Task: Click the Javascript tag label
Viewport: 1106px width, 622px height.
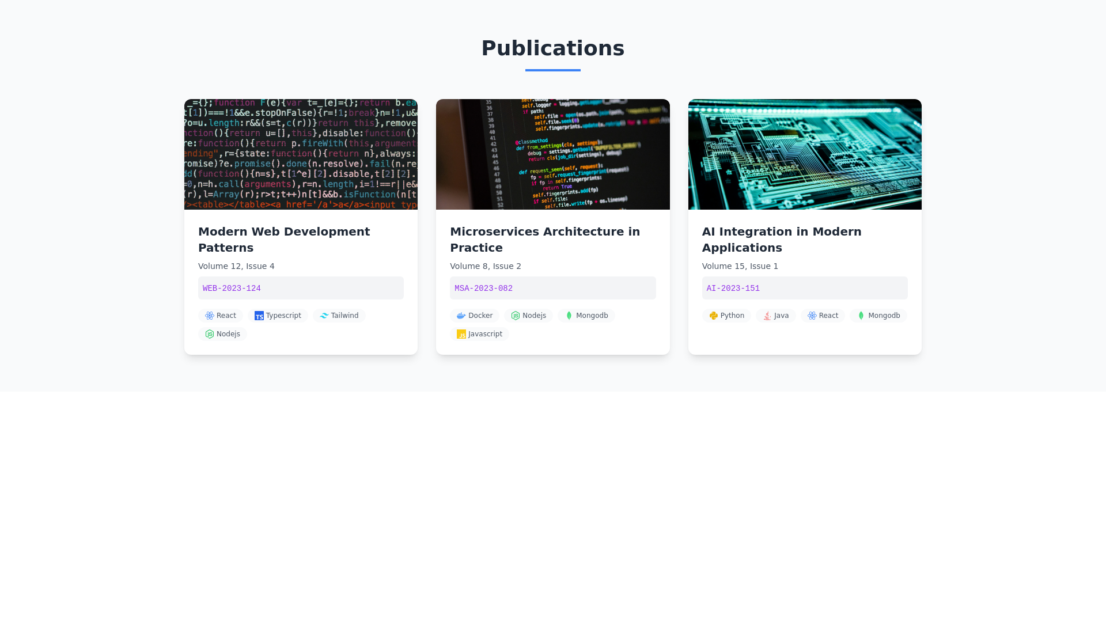Action: pos(485,334)
